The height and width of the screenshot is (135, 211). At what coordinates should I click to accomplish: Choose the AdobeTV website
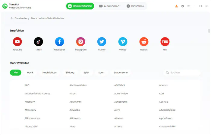(x=30, y=102)
